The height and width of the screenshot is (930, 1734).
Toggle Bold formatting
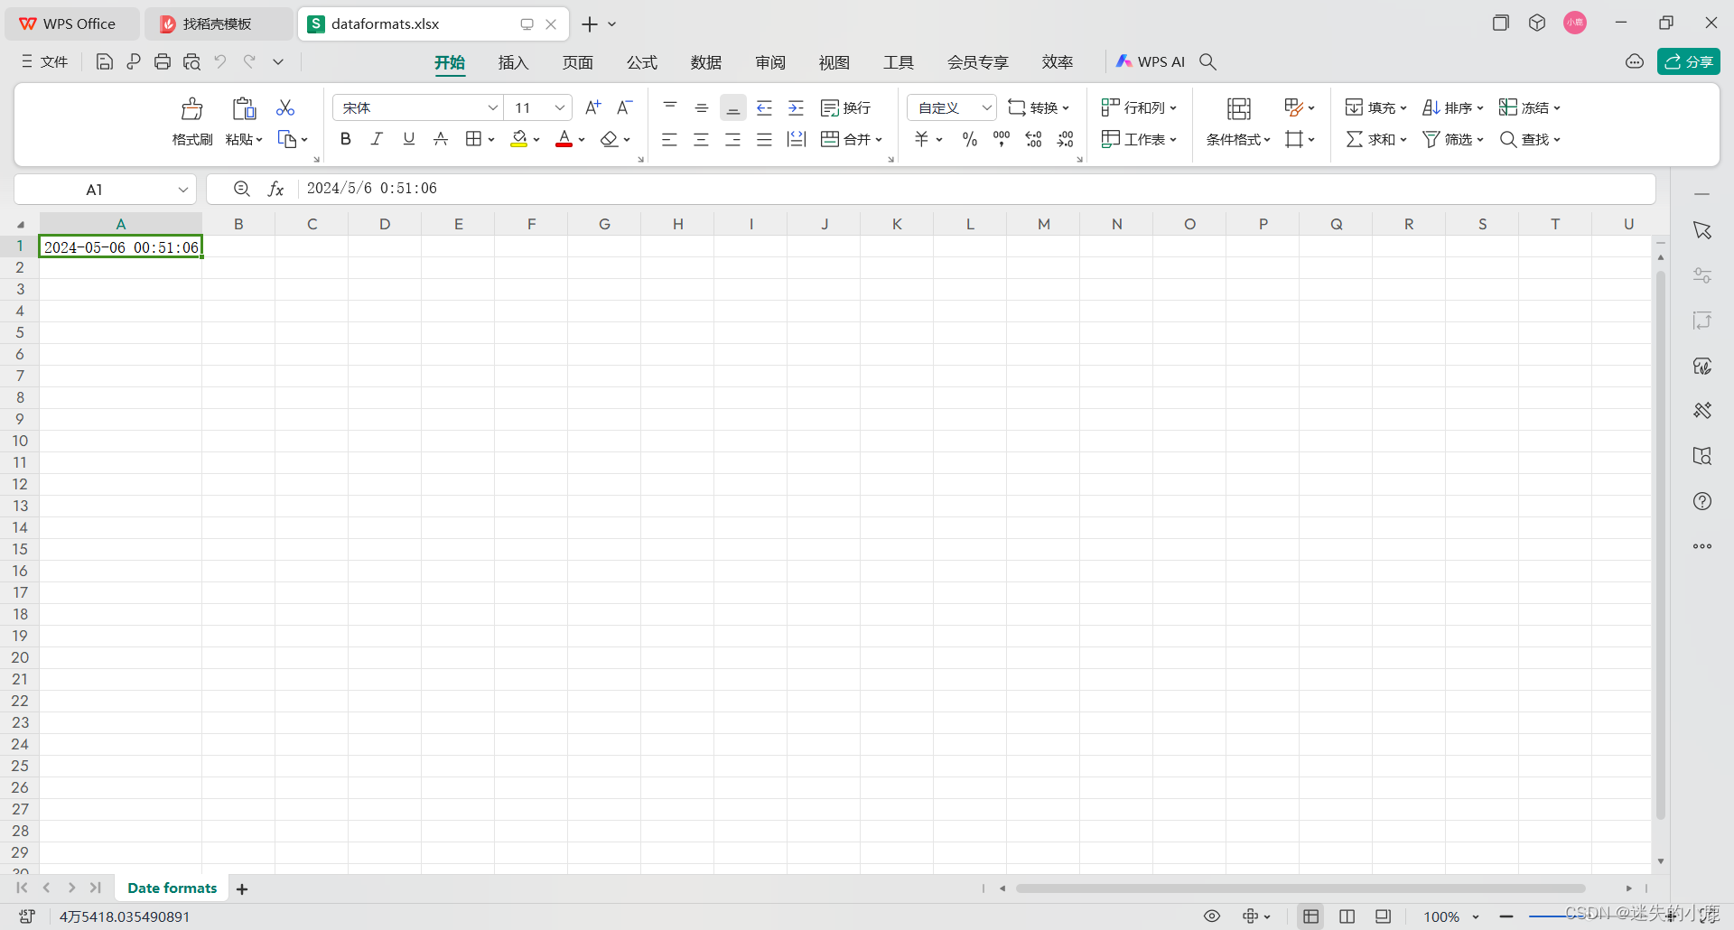(x=345, y=139)
